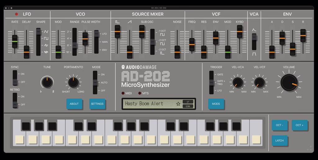Click the -2 OCT narrow pulse sub osc icon
Viewport: 318px width, 160px height.
[x=162, y=53]
